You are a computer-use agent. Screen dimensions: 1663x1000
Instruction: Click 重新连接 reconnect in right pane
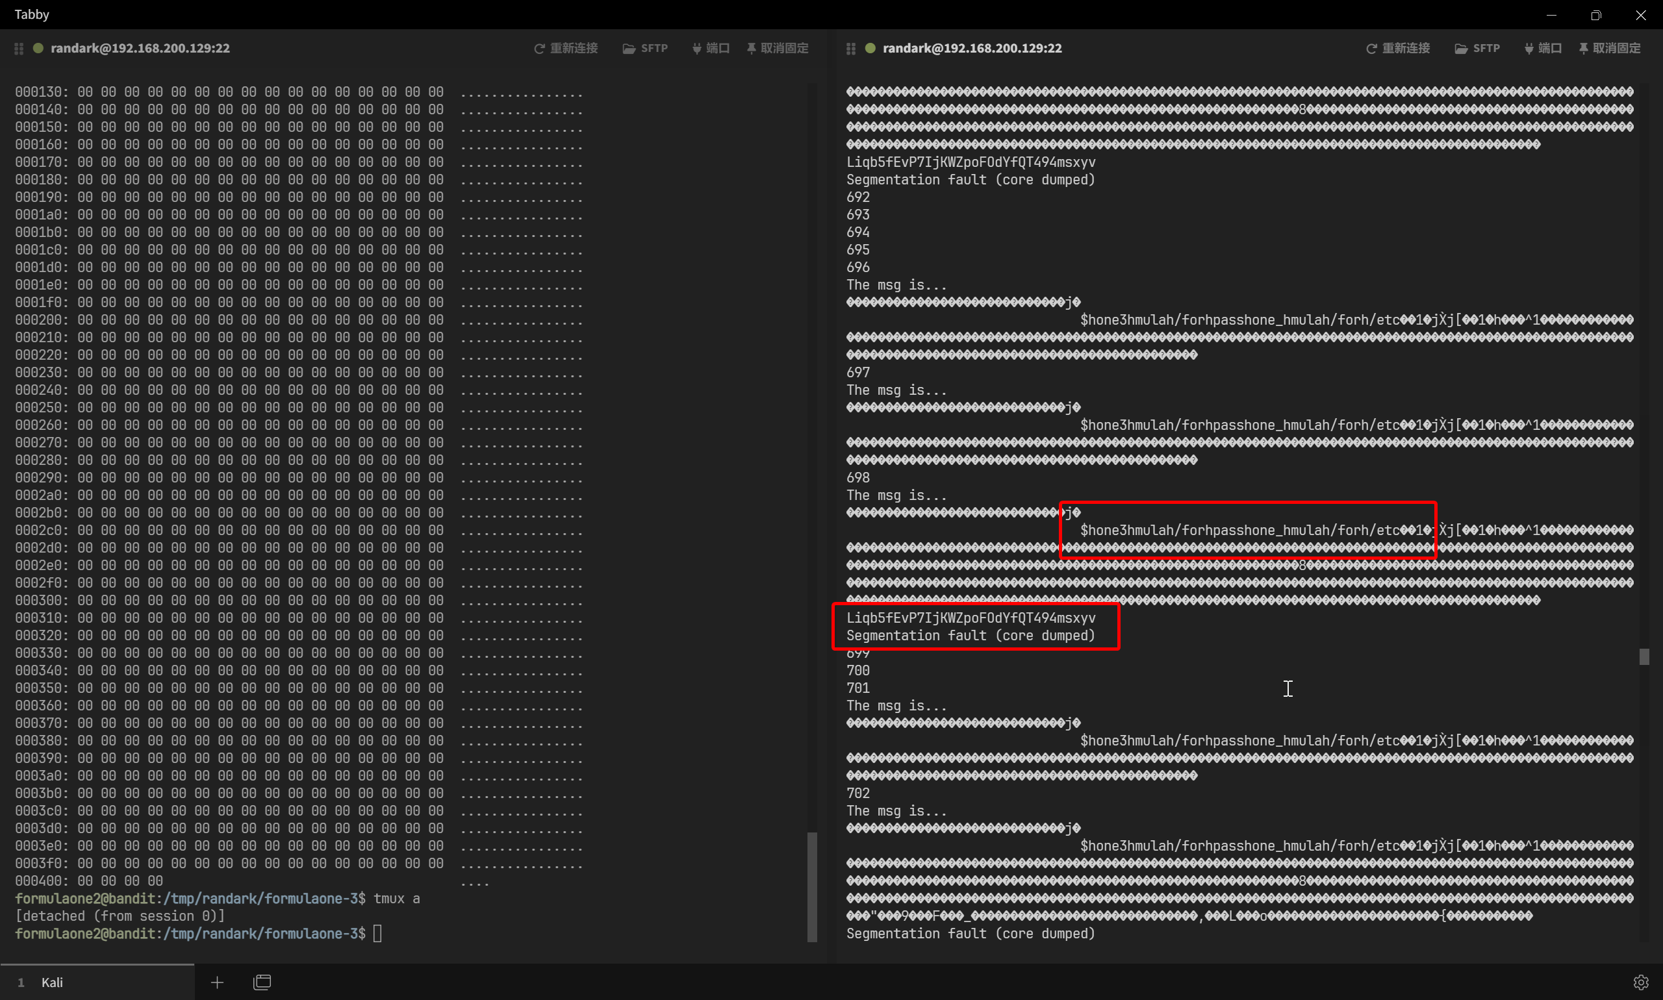[1398, 49]
